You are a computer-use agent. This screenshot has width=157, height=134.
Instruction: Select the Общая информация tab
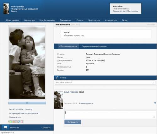click(x=68, y=46)
